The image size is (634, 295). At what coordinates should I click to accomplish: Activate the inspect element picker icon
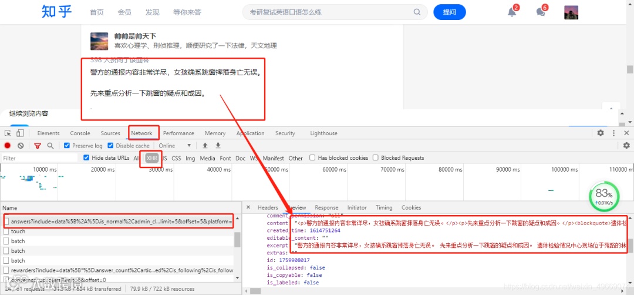click(8, 133)
